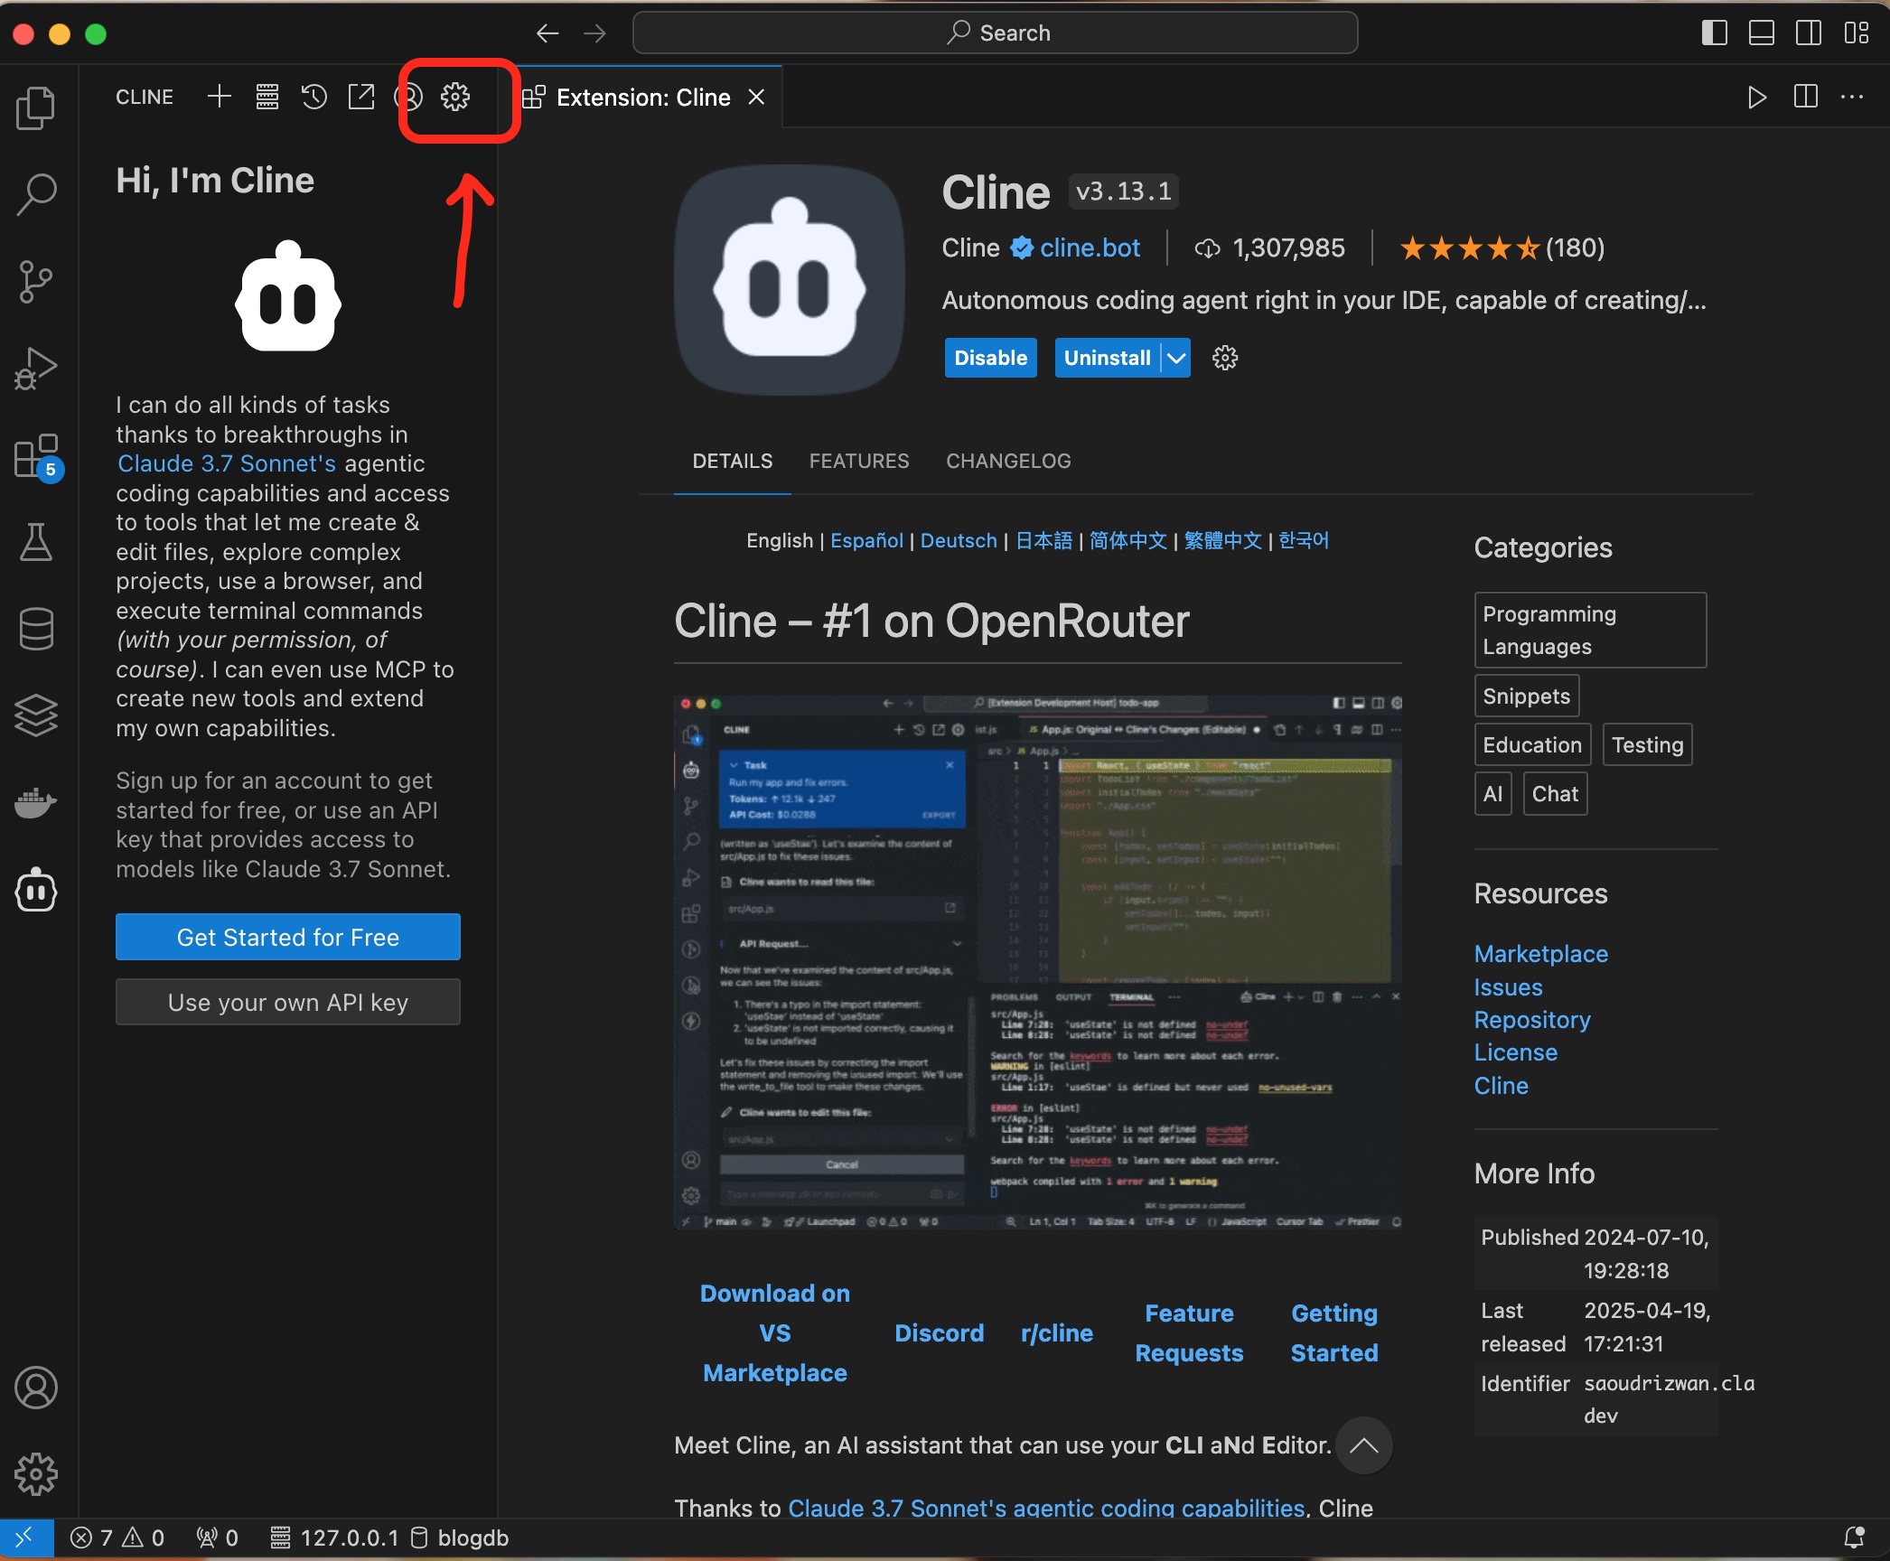The width and height of the screenshot is (1890, 1561).
Task: Click Use your own API key button
Action: [x=288, y=1002]
